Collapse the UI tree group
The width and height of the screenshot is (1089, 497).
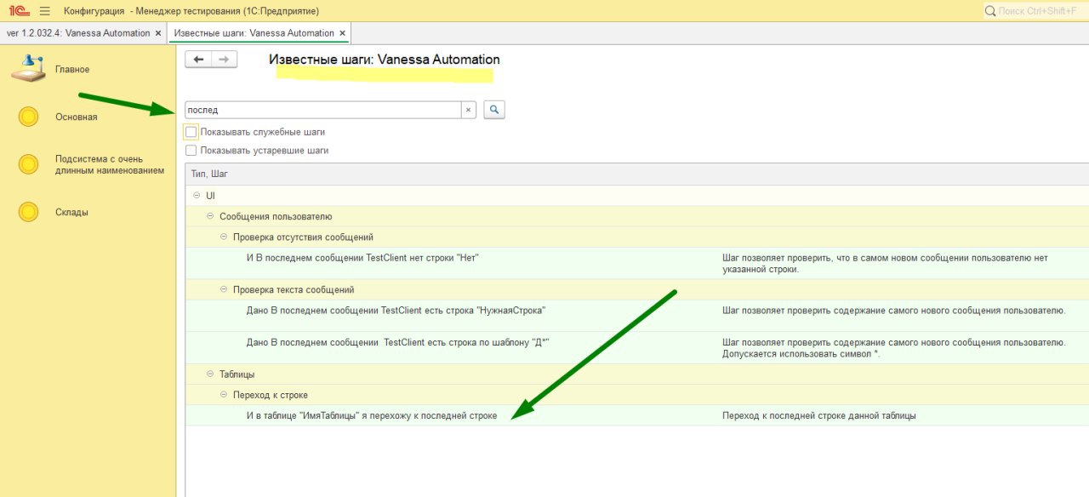(197, 196)
